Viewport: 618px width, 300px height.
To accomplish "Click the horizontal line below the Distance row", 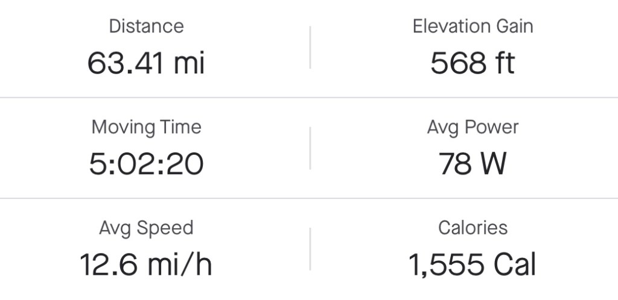I will [309, 97].
